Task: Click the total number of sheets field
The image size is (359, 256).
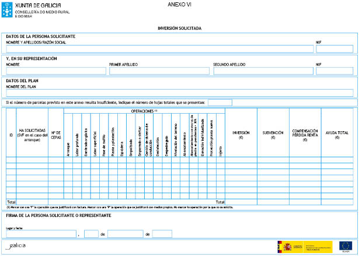Action: (219, 103)
